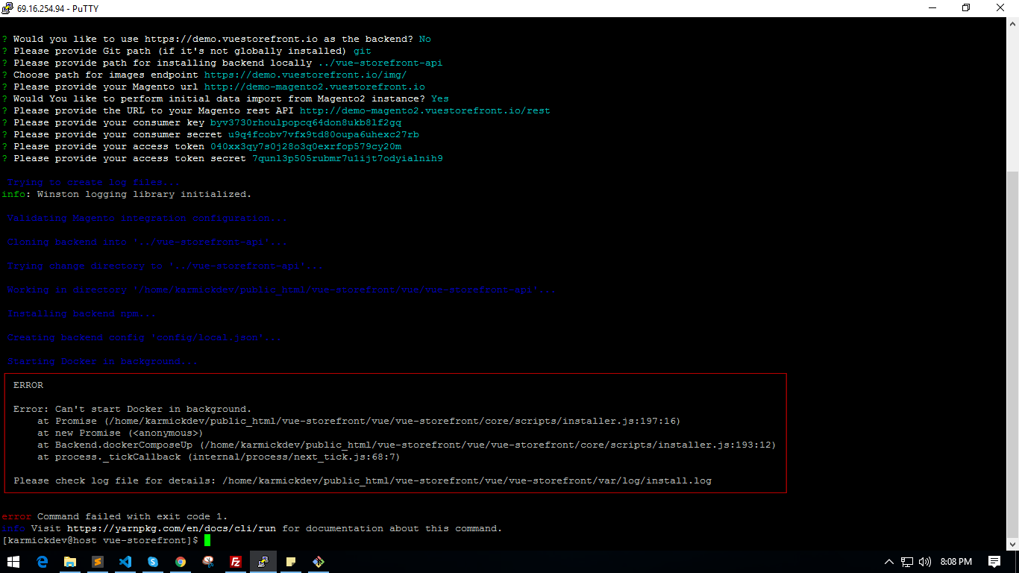Click the Backend.dockerComposeUp stack trace line

click(x=407, y=445)
